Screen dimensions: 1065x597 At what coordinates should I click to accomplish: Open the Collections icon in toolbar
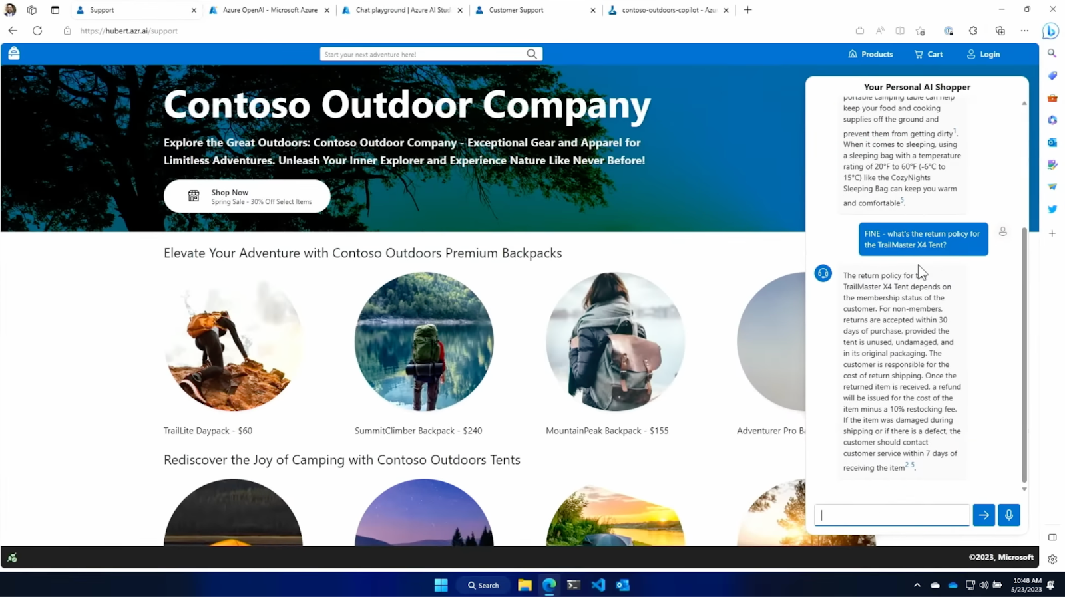point(1000,31)
